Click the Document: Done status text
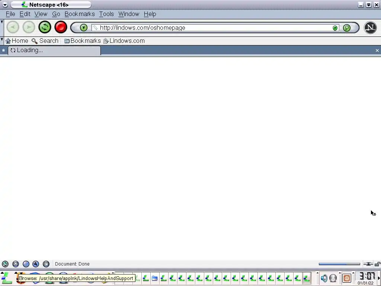Viewport: 381px width, 286px height. 72,264
